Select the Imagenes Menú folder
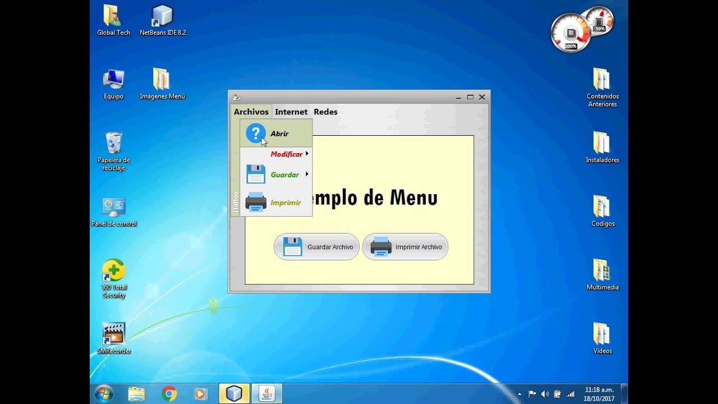718x404 pixels. pyautogui.click(x=162, y=84)
